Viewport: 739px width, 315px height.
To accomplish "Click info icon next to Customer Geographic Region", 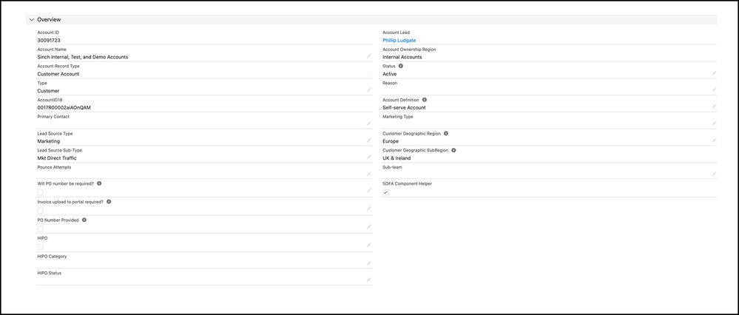I will click(x=446, y=133).
